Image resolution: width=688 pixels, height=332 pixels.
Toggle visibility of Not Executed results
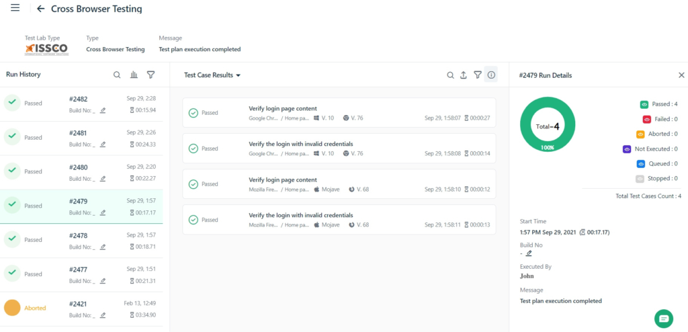[x=627, y=149]
